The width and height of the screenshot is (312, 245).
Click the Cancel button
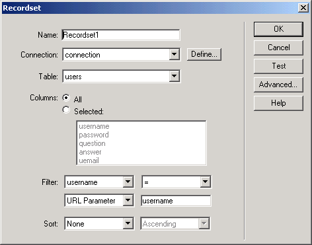click(278, 48)
